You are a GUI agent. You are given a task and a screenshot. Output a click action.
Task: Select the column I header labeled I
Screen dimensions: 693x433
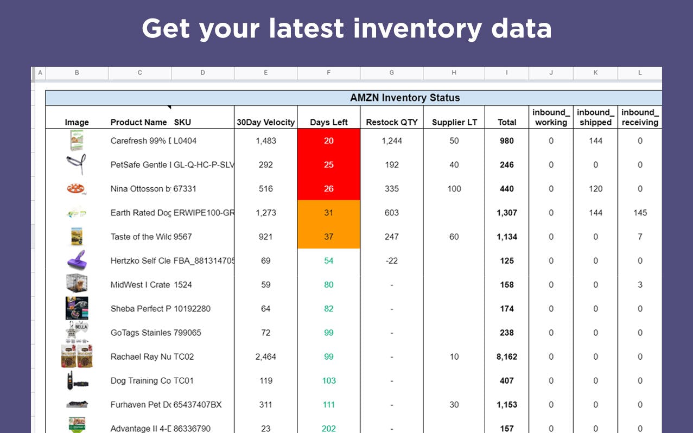click(506, 72)
